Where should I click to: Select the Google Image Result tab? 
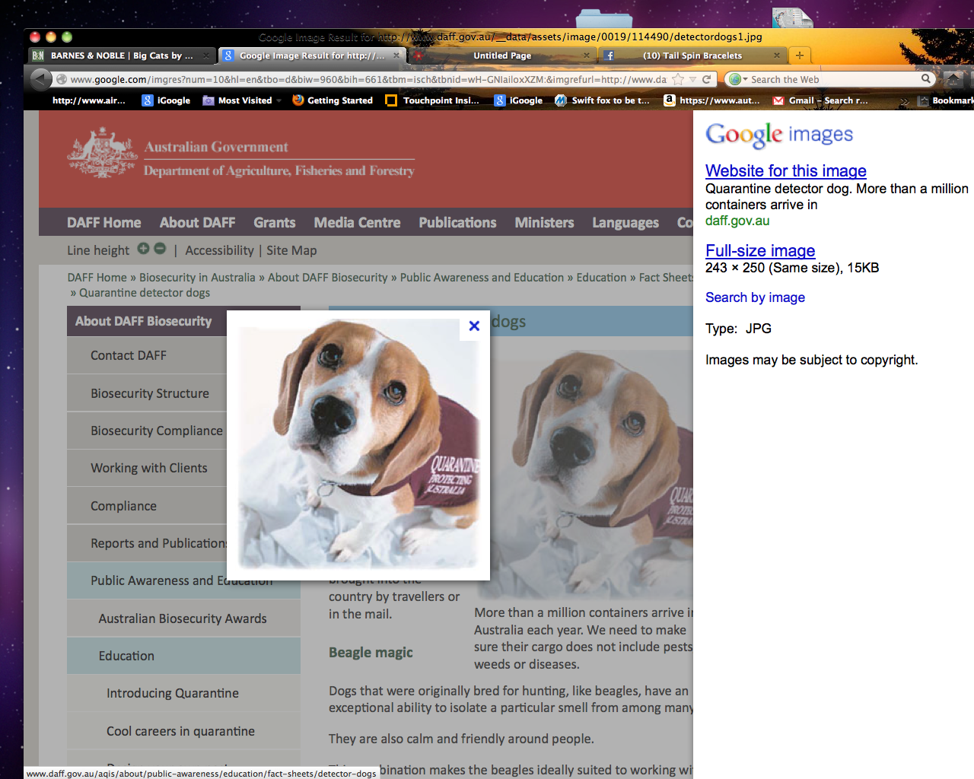click(312, 56)
